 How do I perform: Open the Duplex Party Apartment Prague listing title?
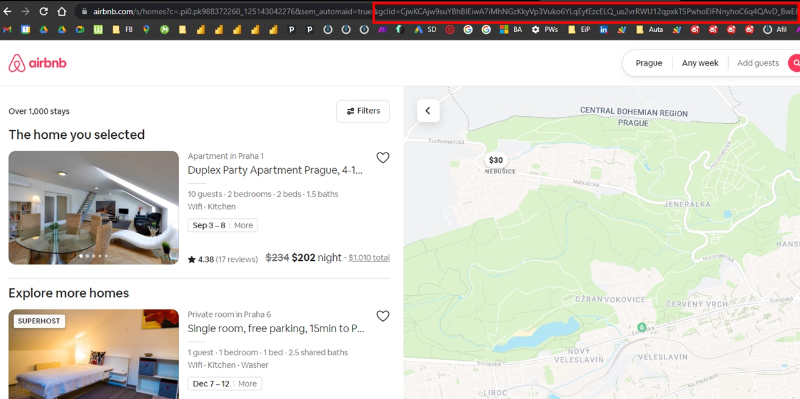point(275,170)
